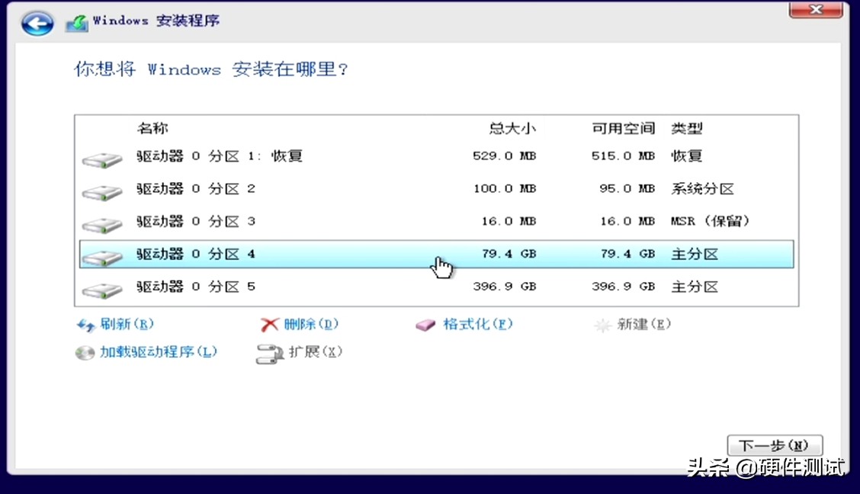This screenshot has height=494, width=860.
Task: Click the blue back arrow button
Action: click(36, 23)
